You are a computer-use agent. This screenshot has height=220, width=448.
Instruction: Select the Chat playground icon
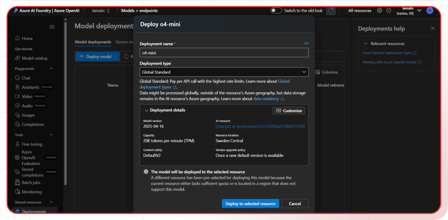[x=17, y=78]
